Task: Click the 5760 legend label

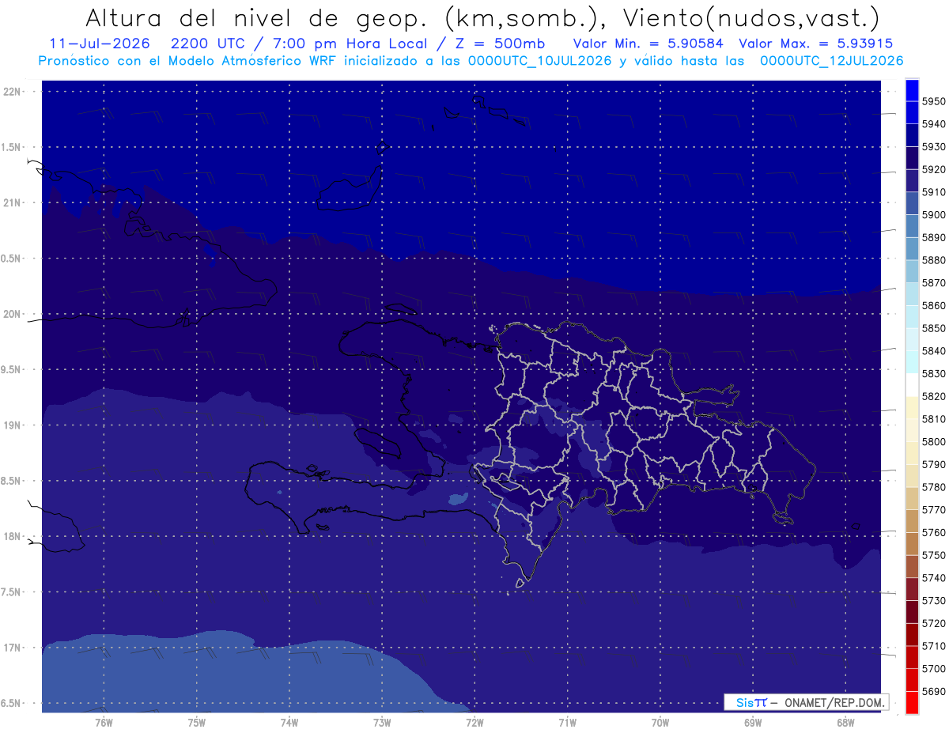Action: [934, 533]
